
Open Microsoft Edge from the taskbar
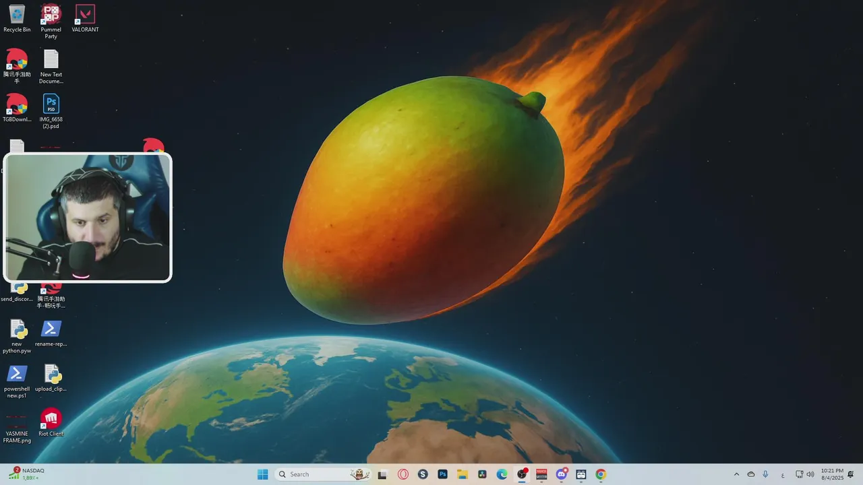coord(502,474)
